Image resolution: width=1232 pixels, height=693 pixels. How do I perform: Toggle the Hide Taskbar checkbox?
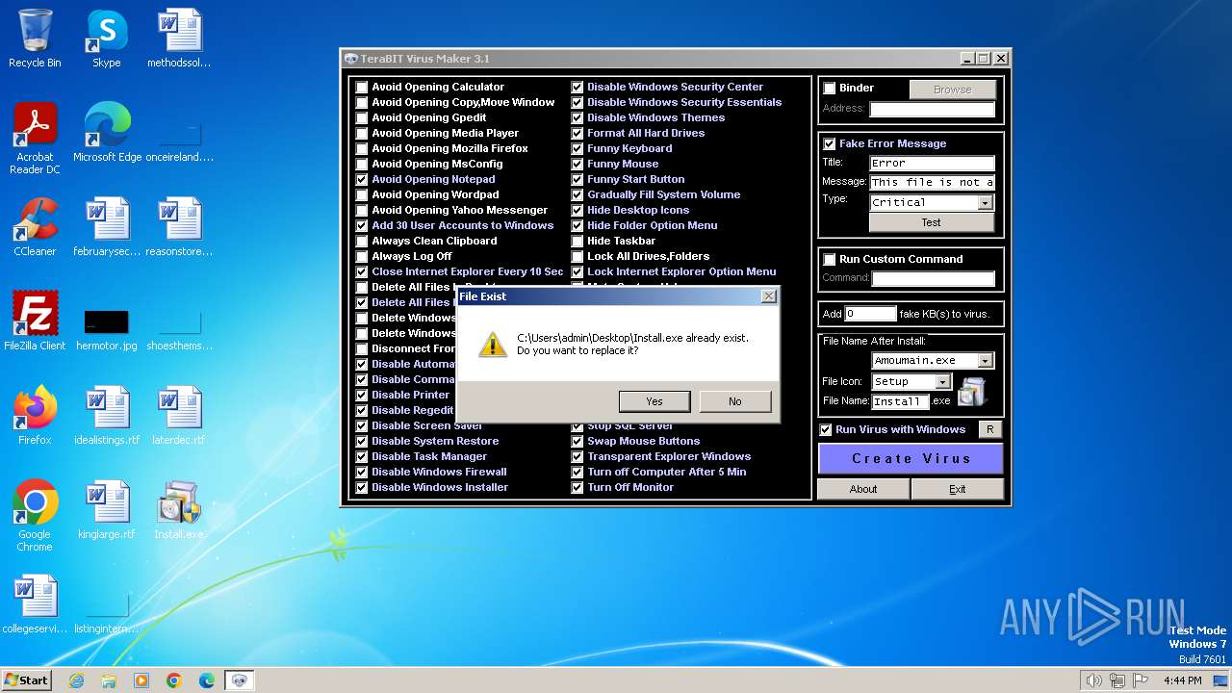pyautogui.click(x=577, y=241)
